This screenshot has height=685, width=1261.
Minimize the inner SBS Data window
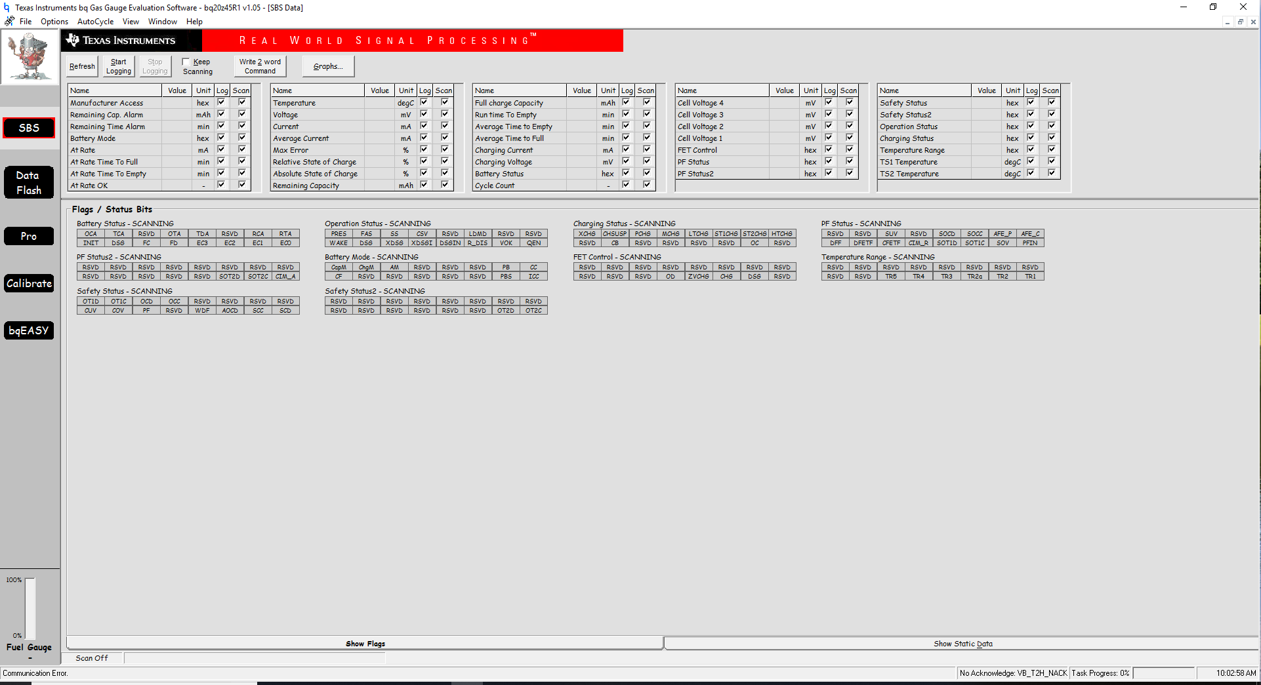[x=1227, y=22]
